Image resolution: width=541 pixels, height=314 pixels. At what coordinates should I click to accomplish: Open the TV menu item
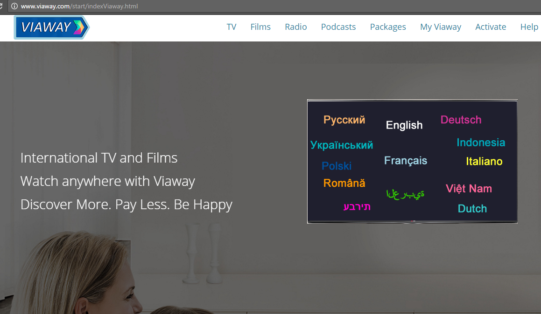(232, 27)
